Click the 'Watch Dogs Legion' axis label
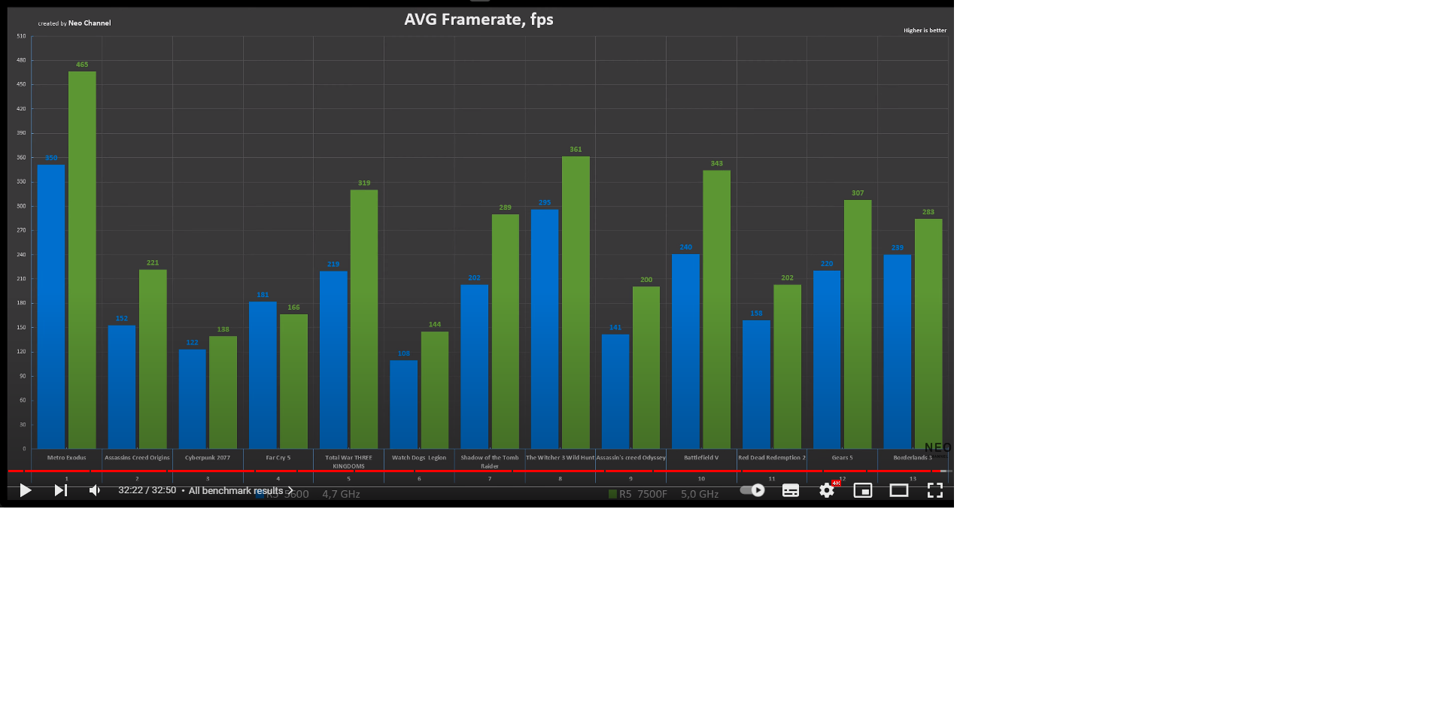1440x703 pixels. point(419,457)
